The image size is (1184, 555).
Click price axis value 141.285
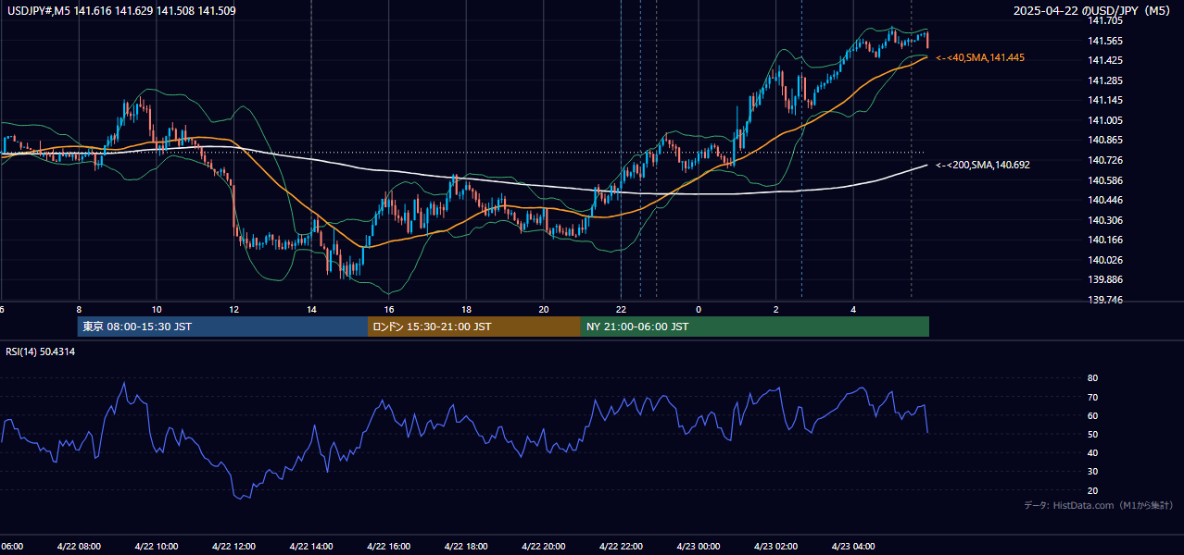(1104, 80)
